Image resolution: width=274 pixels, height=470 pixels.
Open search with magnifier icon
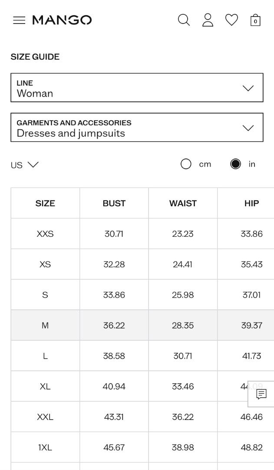[184, 20]
